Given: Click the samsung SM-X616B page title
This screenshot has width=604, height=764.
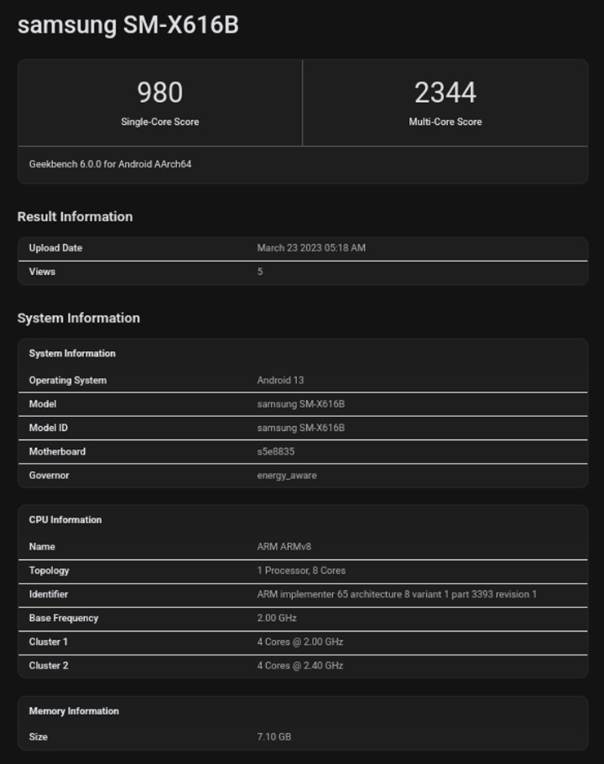Looking at the screenshot, I should click(x=128, y=24).
